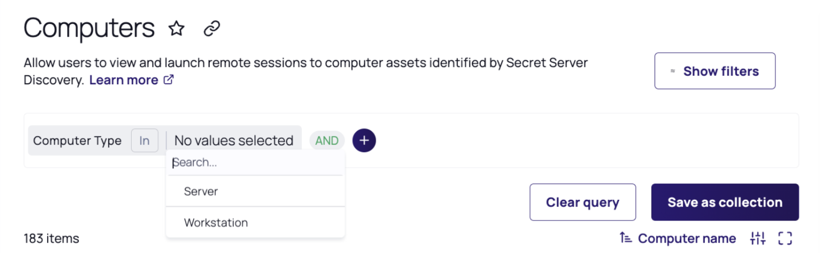Enter fullscreen view with corner brackets icon
The height and width of the screenshot is (253, 820).
[x=785, y=238]
